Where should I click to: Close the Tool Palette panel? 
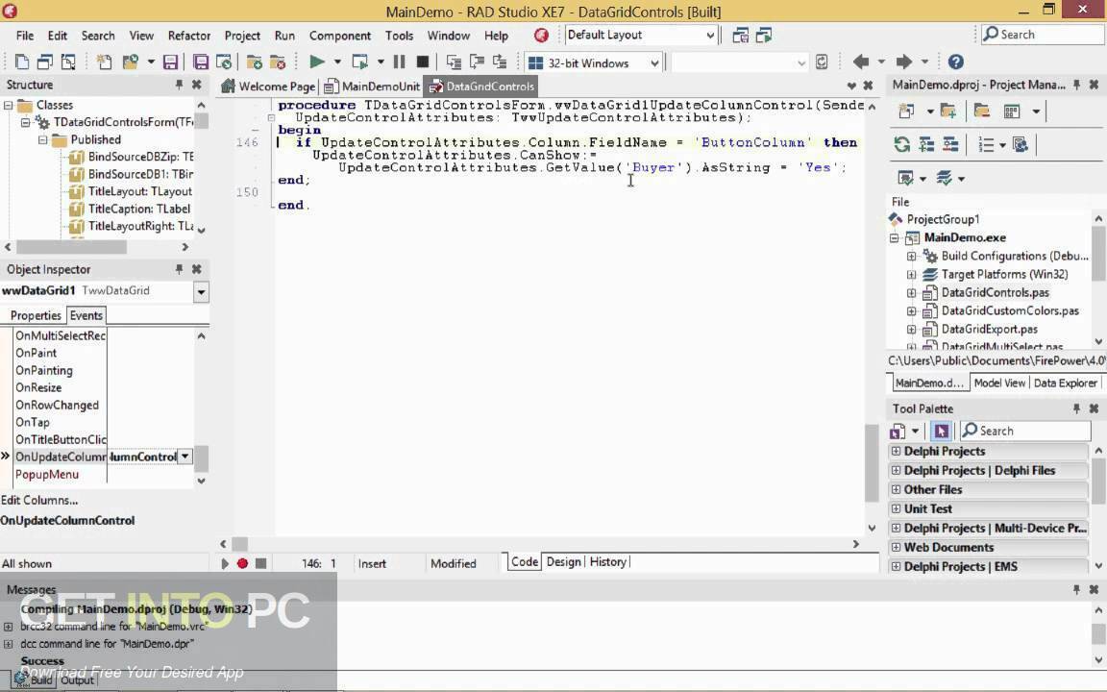(1094, 408)
